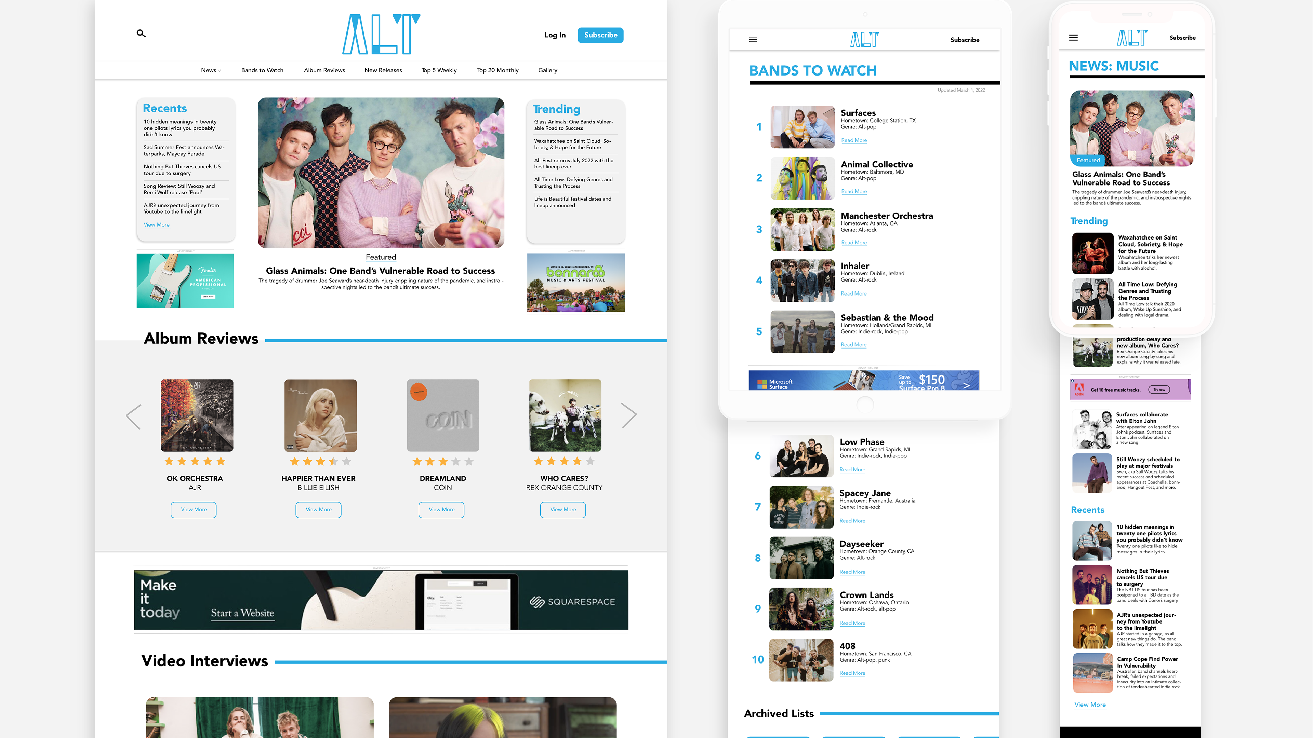Click Try now in Adobe phone ad
Image resolution: width=1313 pixels, height=738 pixels.
pos(1159,389)
